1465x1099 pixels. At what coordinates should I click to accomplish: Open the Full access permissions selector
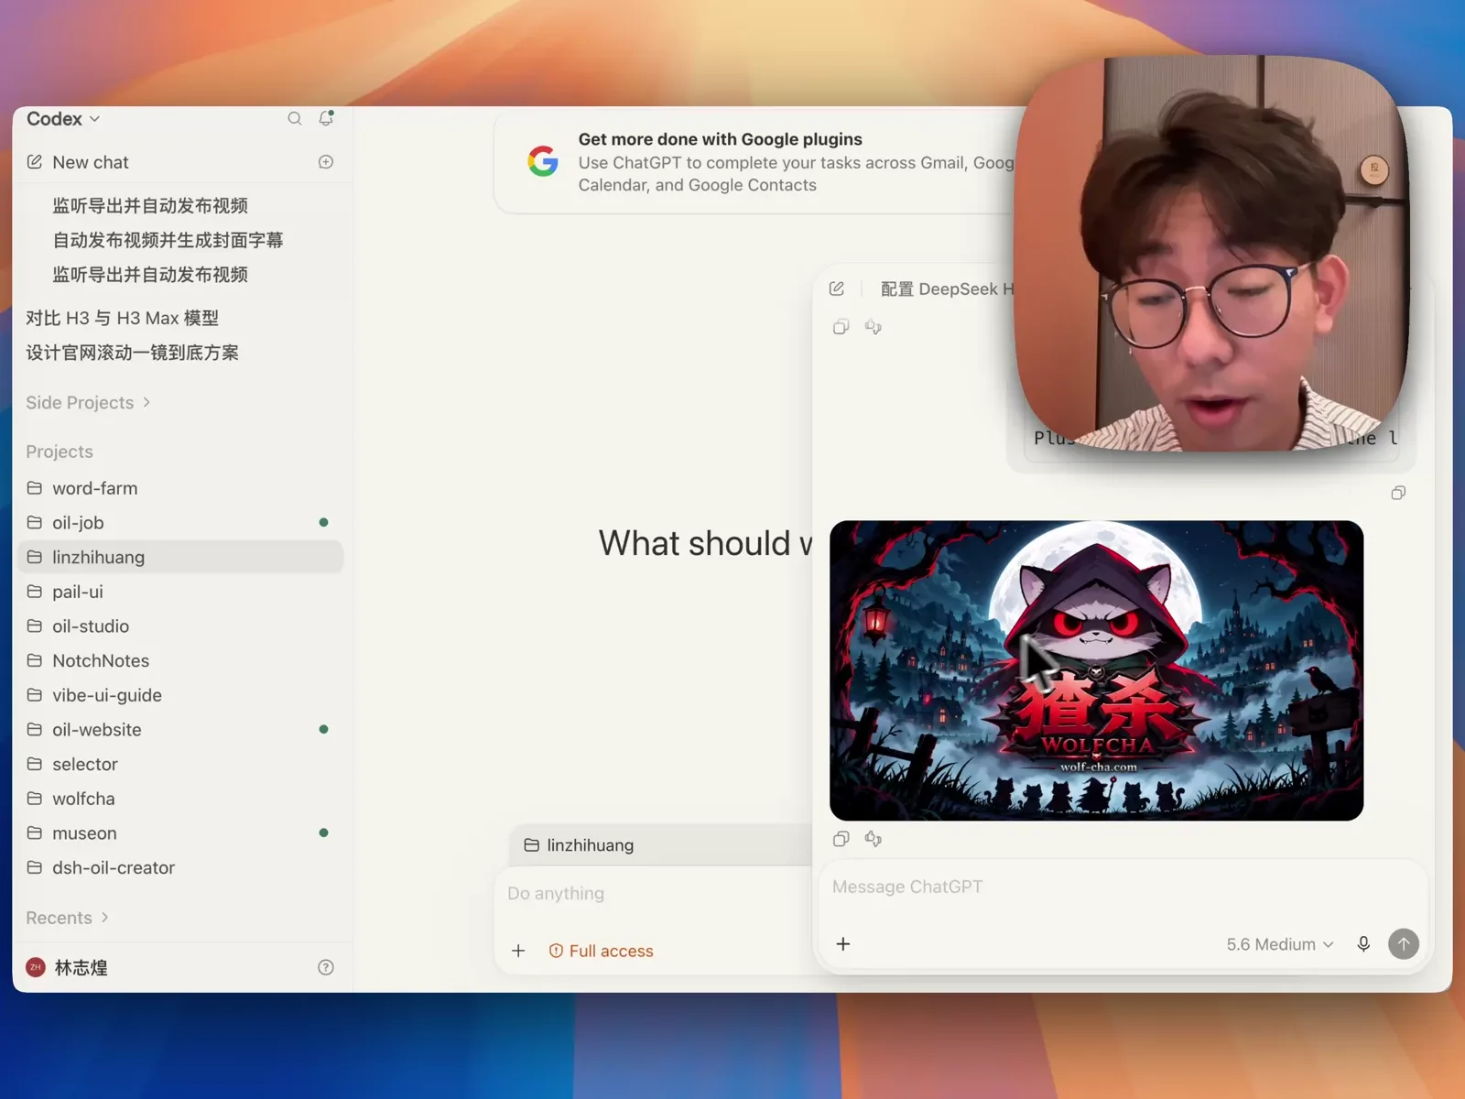tap(602, 951)
